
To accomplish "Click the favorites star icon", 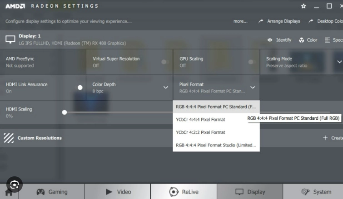I will coord(303,6).
